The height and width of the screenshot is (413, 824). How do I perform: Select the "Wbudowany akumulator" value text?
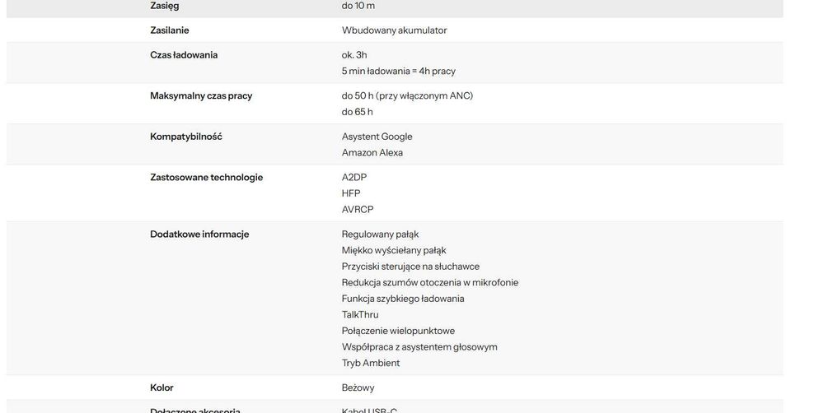pos(394,30)
